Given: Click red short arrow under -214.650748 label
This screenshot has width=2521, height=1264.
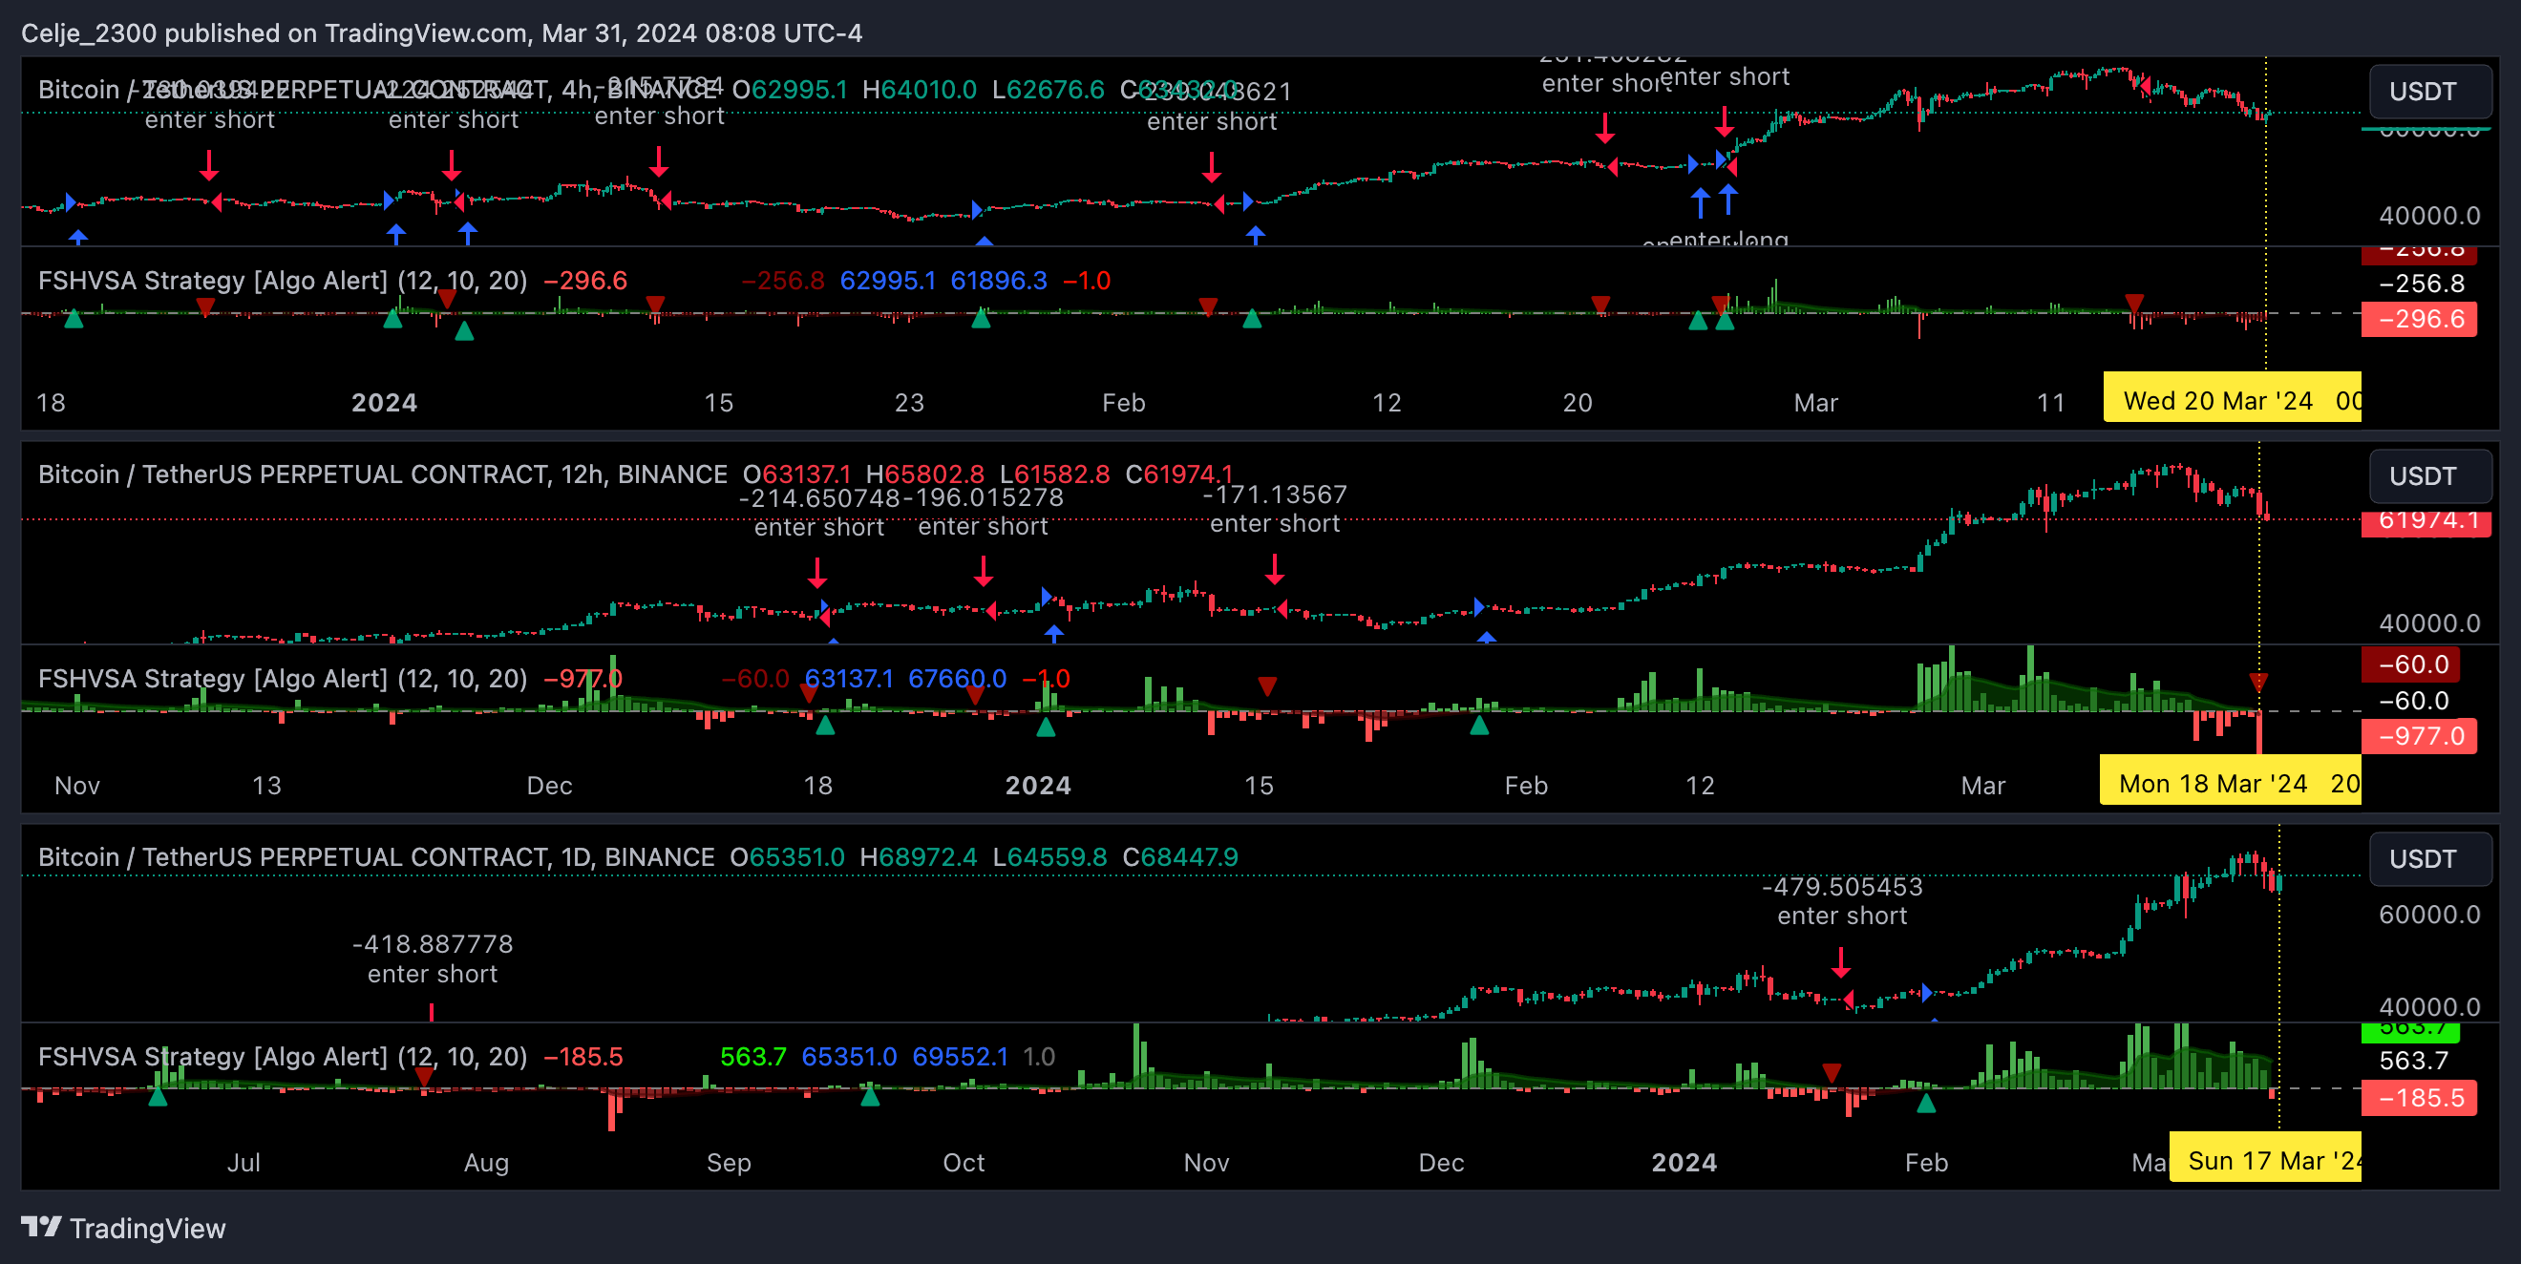Looking at the screenshot, I should pos(817,572).
